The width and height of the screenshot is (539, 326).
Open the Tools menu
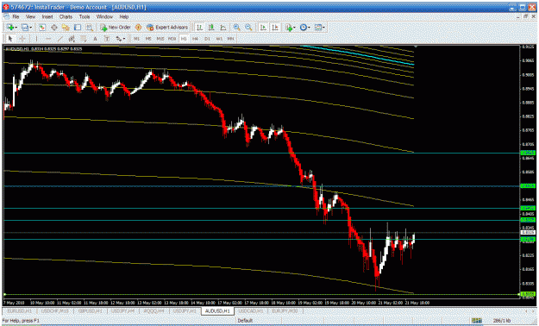tap(85, 16)
